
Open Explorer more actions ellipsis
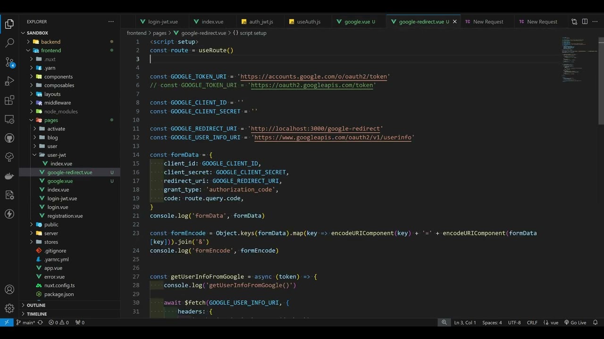(x=111, y=22)
